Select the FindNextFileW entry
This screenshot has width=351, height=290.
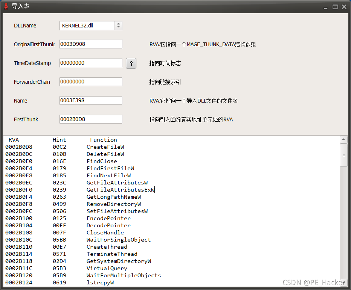[109, 175]
